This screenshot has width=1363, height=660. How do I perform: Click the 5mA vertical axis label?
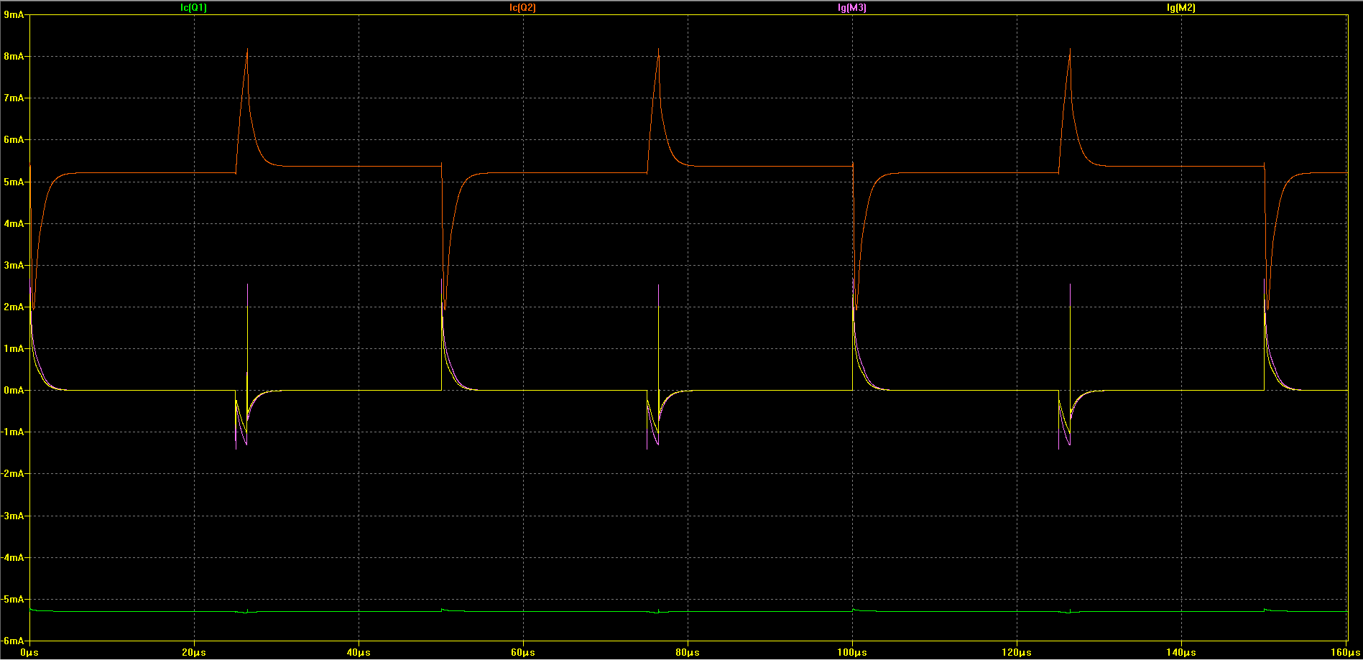point(14,182)
